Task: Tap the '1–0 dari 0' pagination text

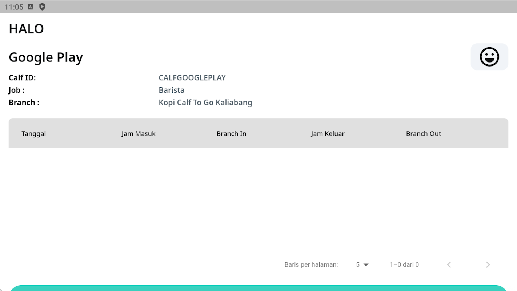Action: (404, 264)
